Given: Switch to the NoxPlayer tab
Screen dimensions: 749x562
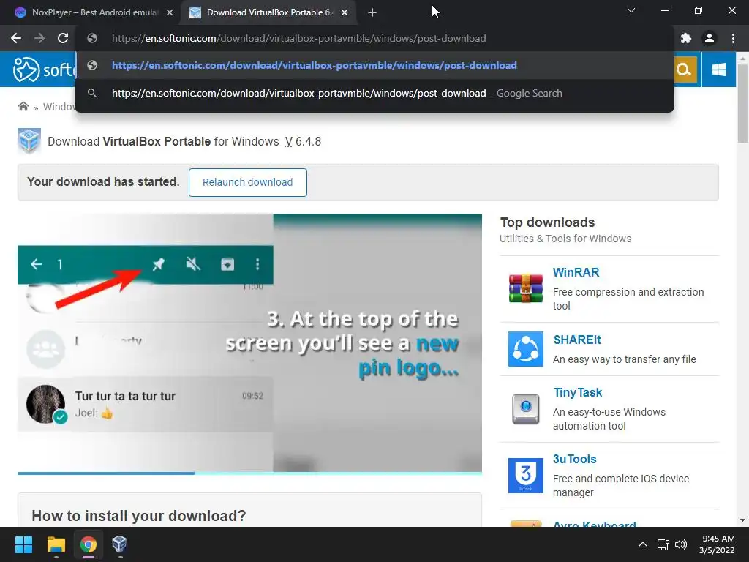Looking at the screenshot, I should 87,12.
